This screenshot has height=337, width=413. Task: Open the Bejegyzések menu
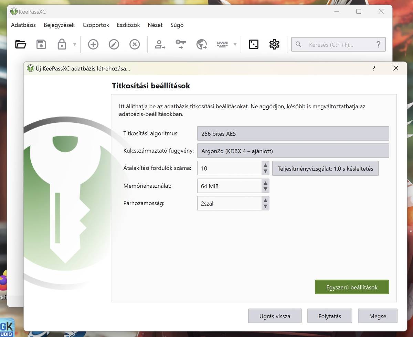59,25
